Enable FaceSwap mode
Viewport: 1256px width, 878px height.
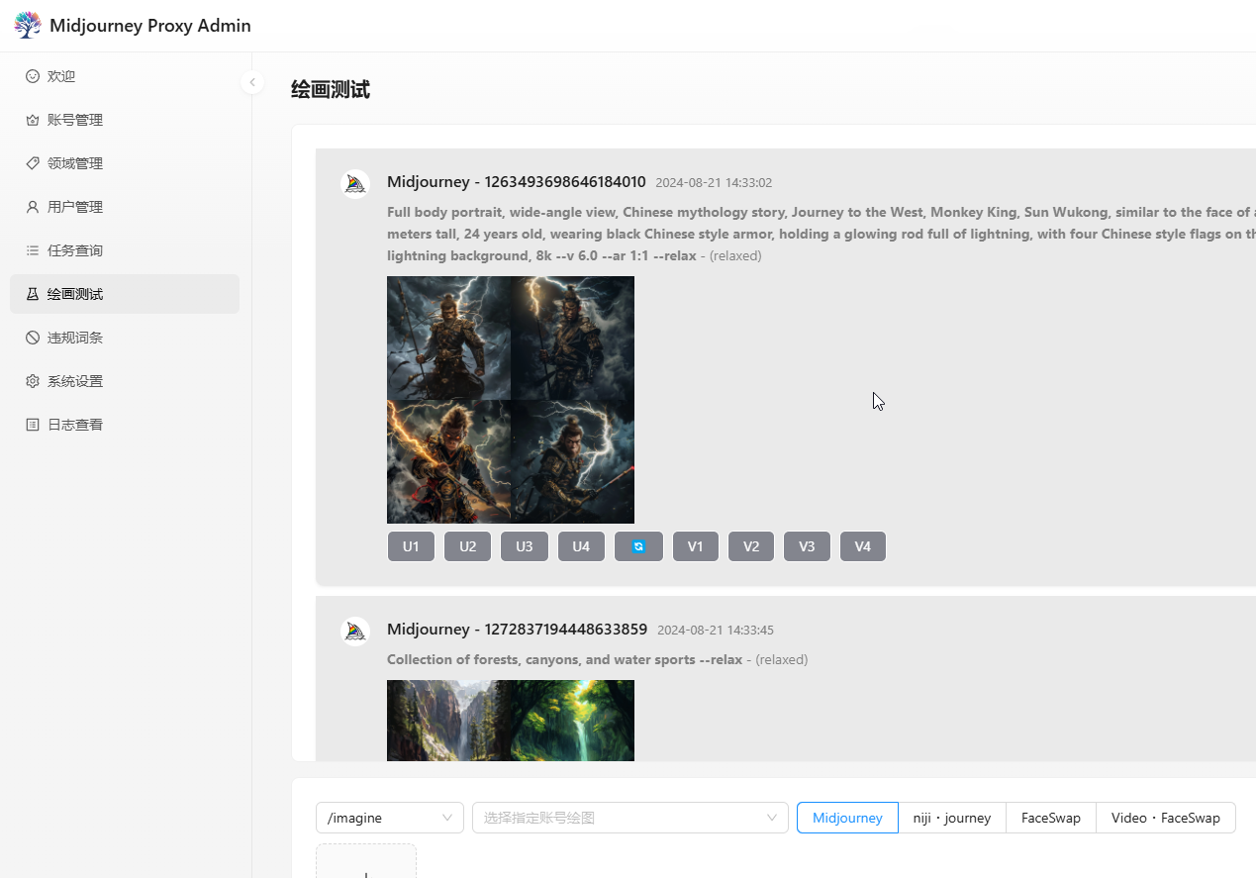pyautogui.click(x=1050, y=817)
